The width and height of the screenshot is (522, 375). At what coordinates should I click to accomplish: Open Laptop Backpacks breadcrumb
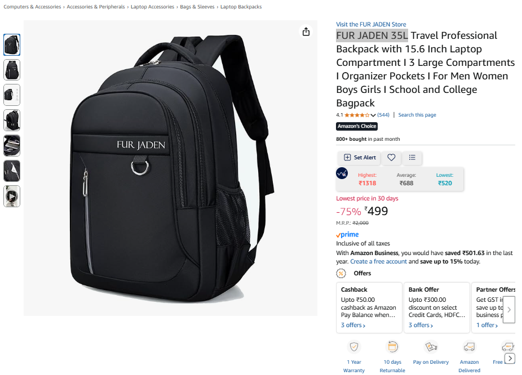coord(241,7)
